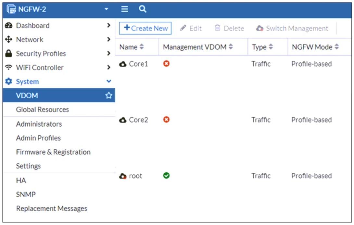Click the Dashboard gauge icon
Image resolution: width=354 pixels, height=225 pixels.
[x=9, y=26]
